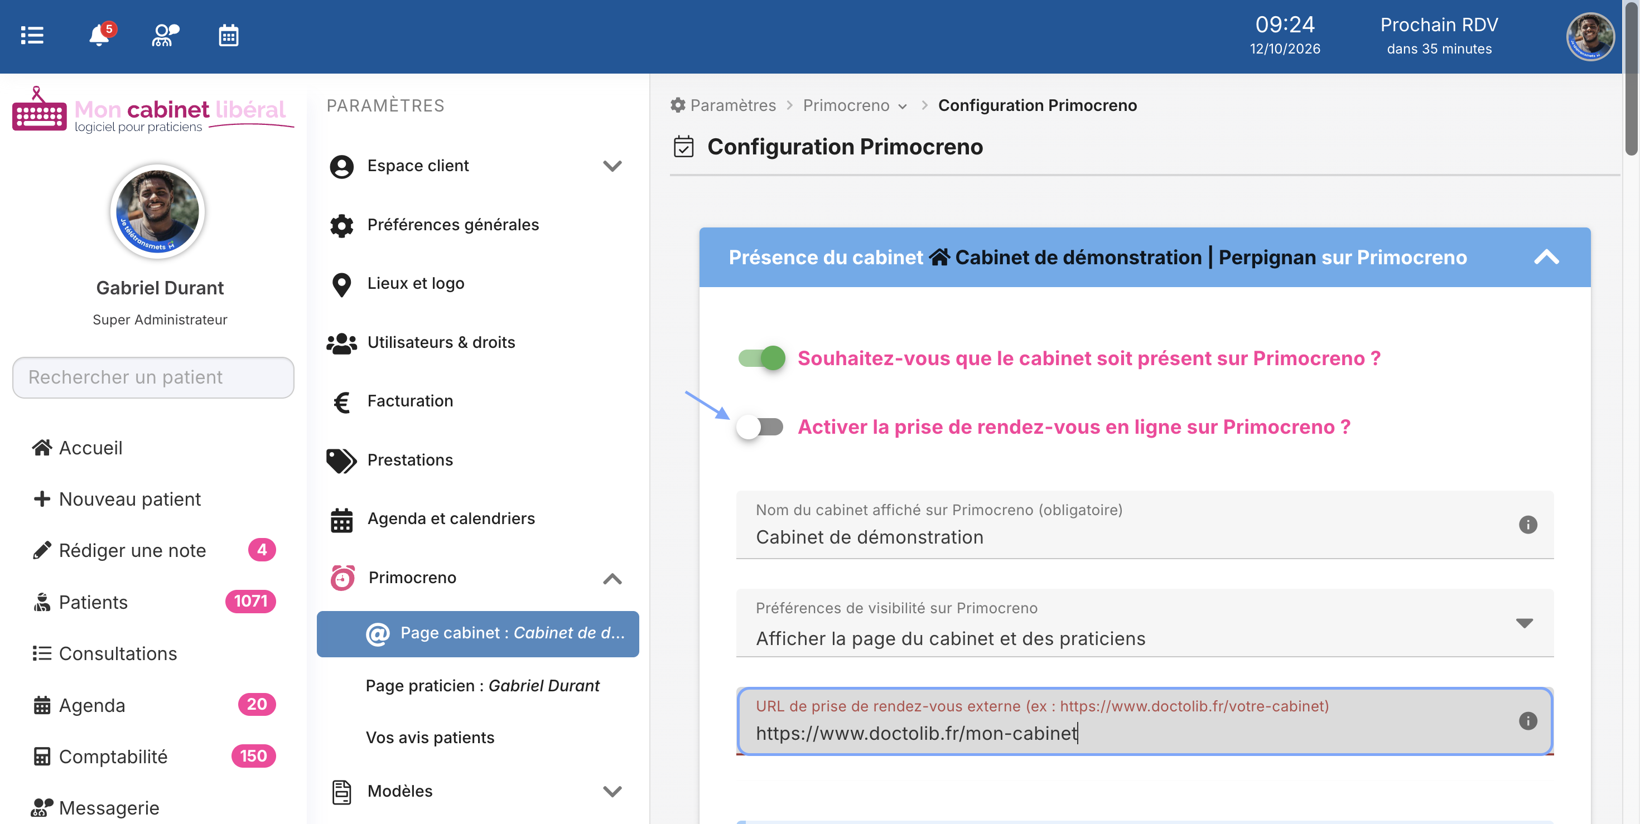Select Page cabinet : Cabinet de d... item
This screenshot has width=1640, height=824.
[477, 634]
